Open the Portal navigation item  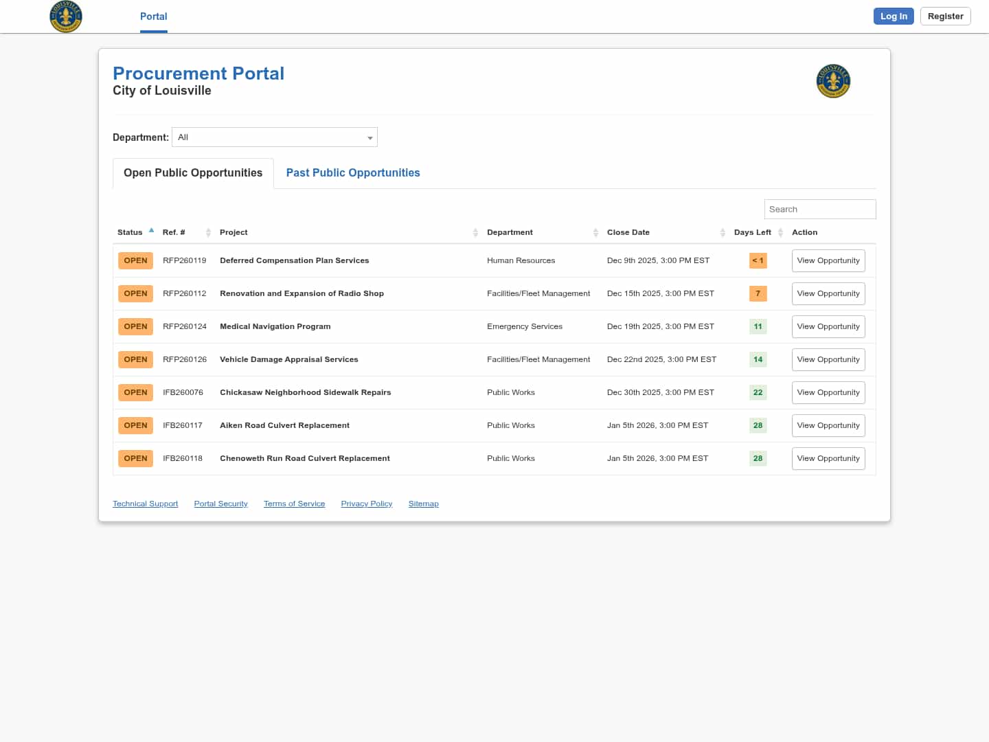tap(154, 16)
